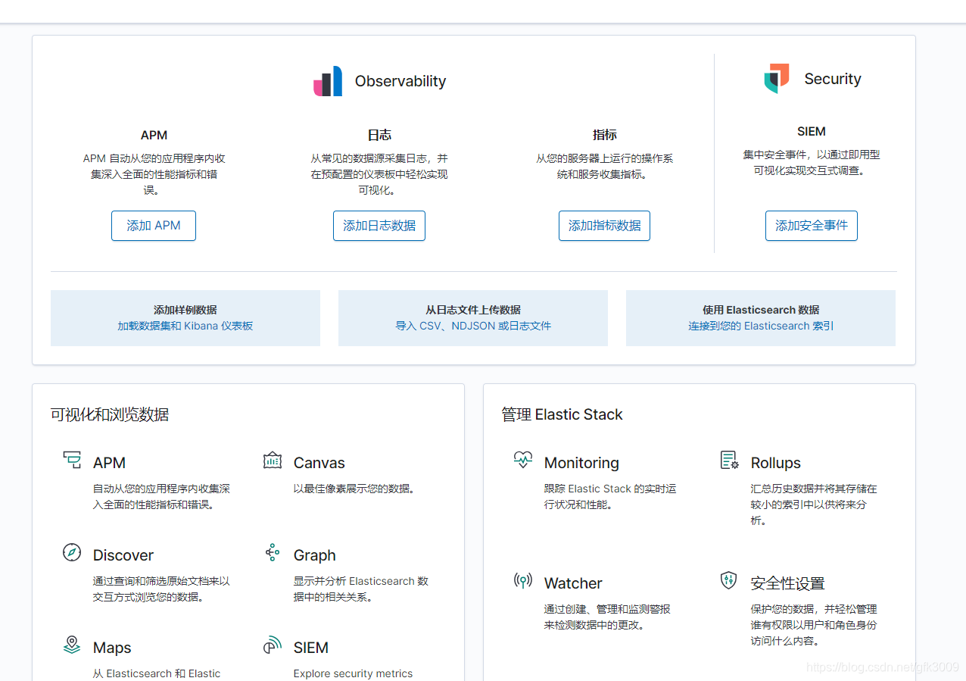
Task: Click the Observability heading text
Action: (x=400, y=81)
